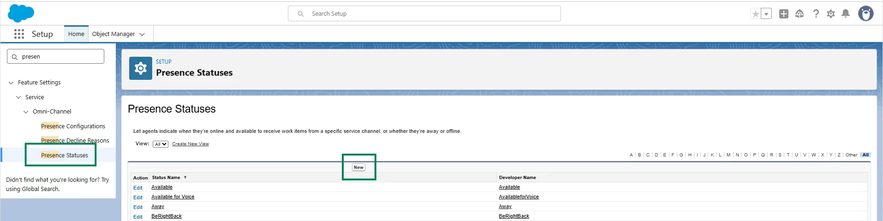Screen dimensions: 883x221
Task: Open the Notifications bell
Action: (x=846, y=14)
